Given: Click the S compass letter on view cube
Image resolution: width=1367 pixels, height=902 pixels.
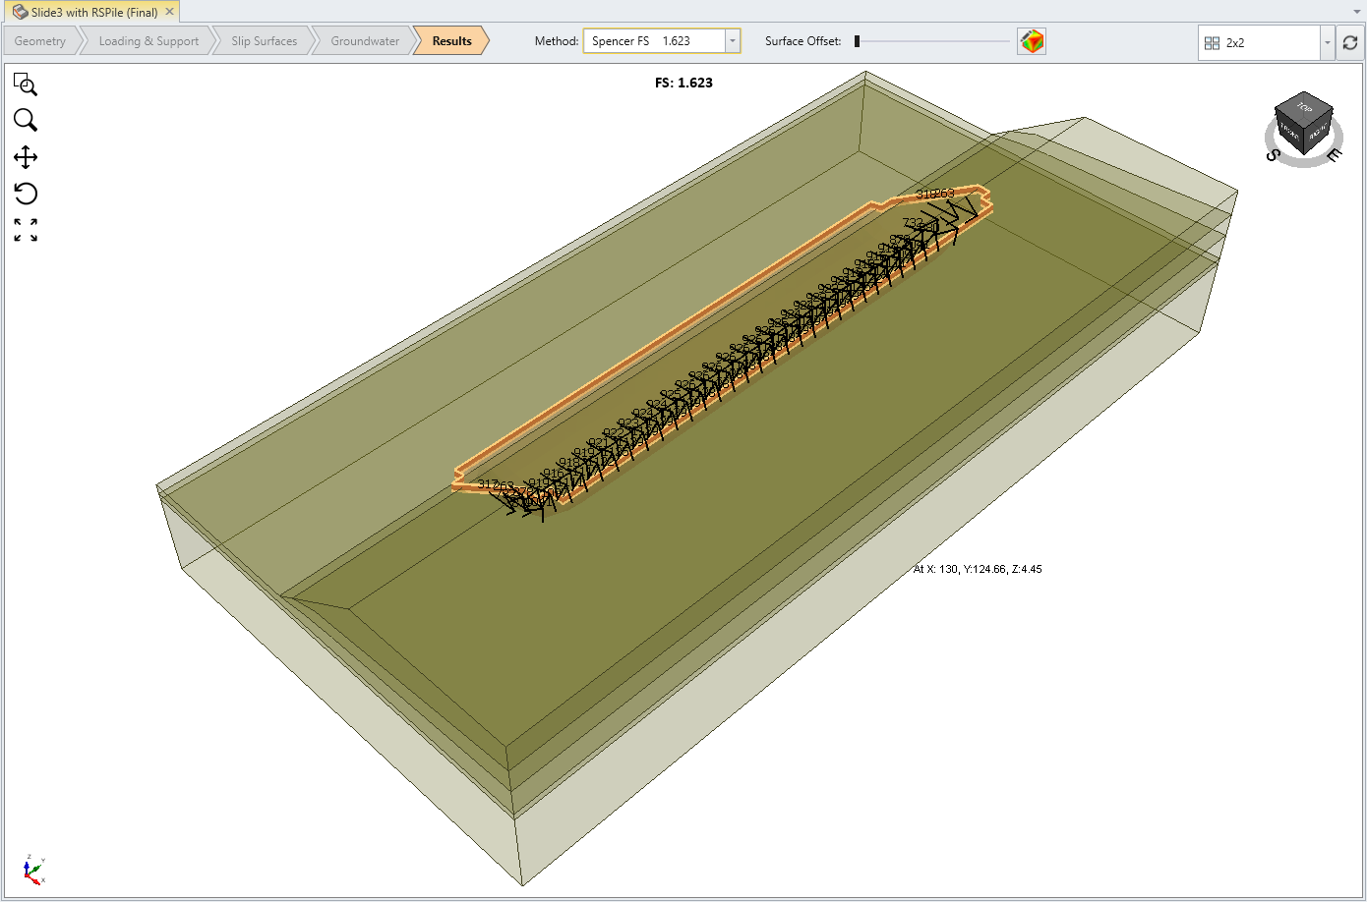Looking at the screenshot, I should tap(1273, 154).
